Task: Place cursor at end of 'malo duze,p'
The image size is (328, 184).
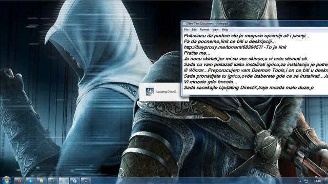Action: tap(314, 87)
